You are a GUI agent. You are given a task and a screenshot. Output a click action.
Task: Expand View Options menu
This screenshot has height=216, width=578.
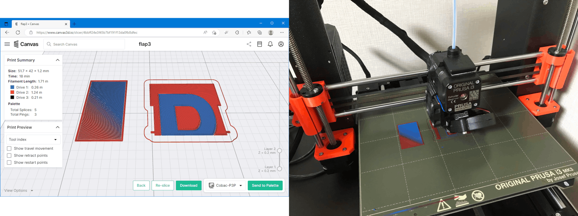point(19,190)
